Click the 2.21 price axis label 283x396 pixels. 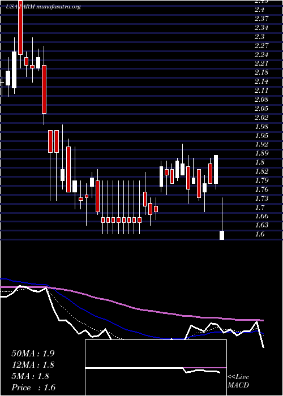[261, 63]
